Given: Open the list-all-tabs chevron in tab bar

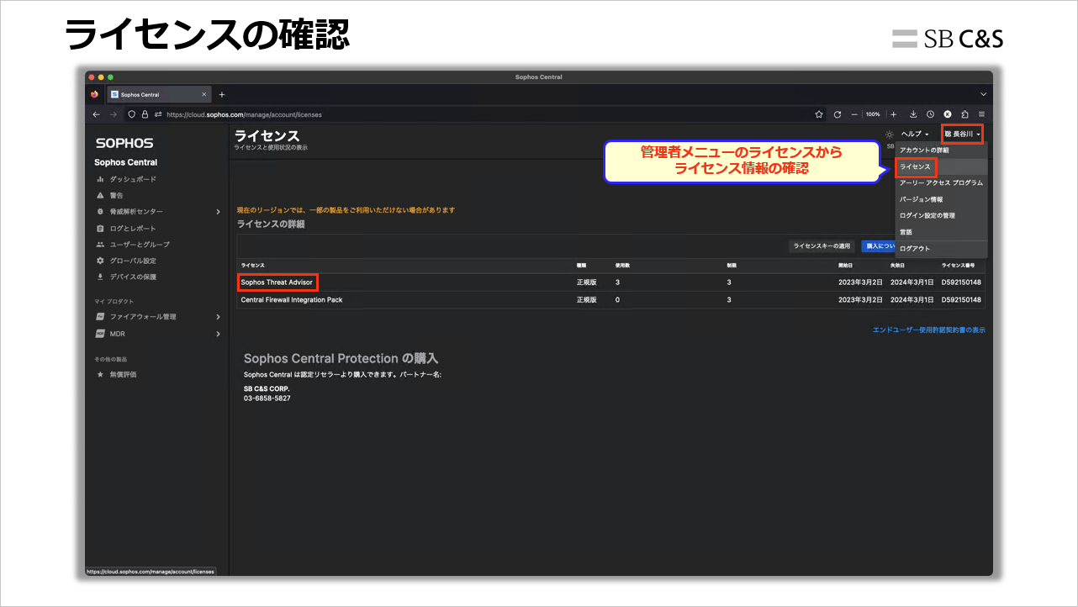Looking at the screenshot, I should pos(983,94).
